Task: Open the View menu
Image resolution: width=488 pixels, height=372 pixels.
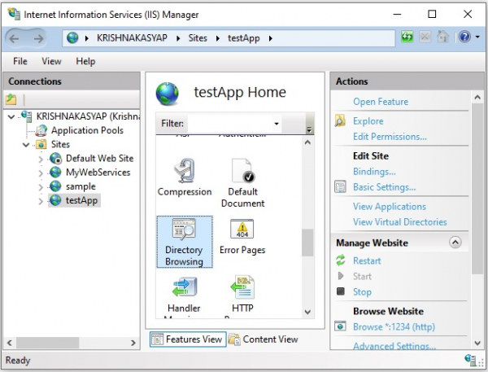Action: pyautogui.click(x=51, y=61)
